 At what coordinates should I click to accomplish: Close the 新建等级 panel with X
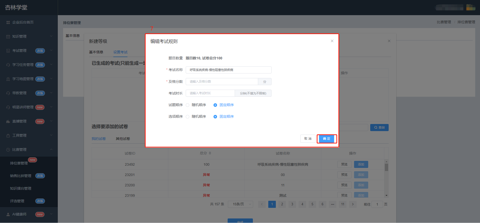click(x=389, y=41)
